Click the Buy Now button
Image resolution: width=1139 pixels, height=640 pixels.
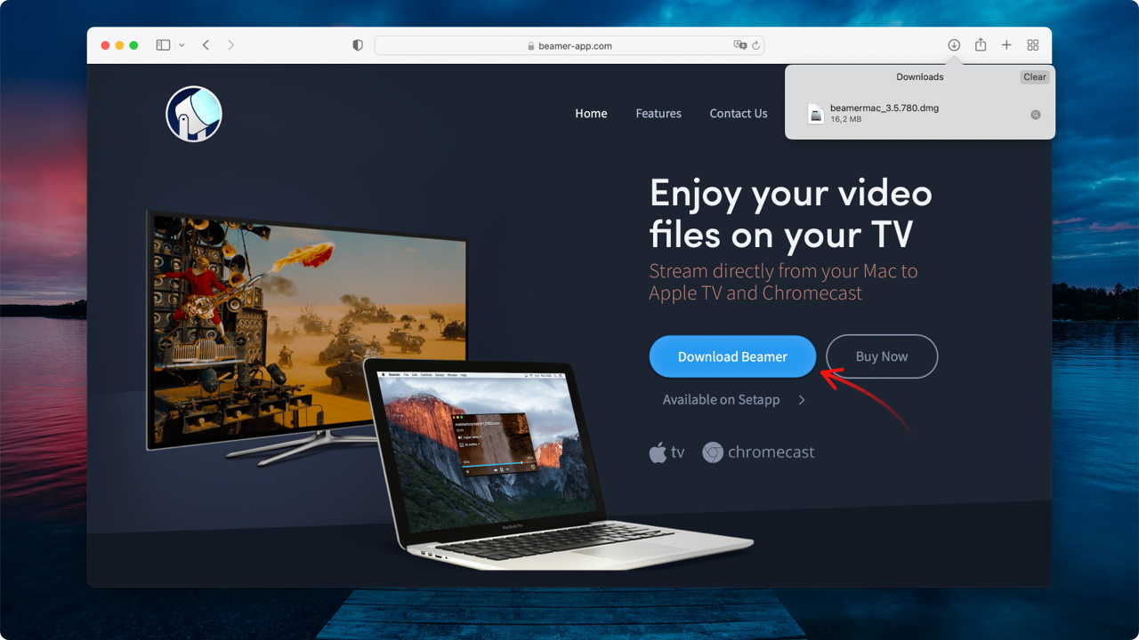[882, 356]
